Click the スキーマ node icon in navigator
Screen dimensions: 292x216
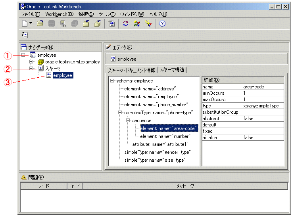coord(41,69)
